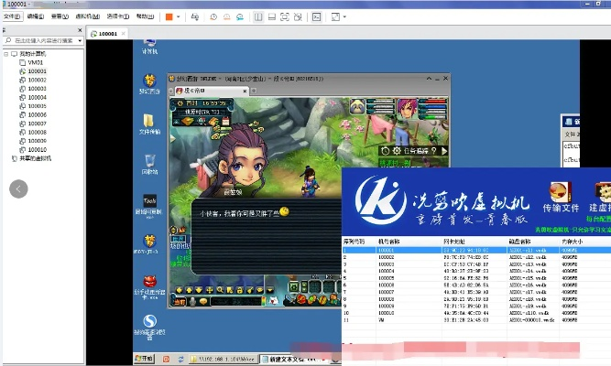Screen dimensions: 611x366
Task: Open the 计算机 desktop icon in guest
Action: 149,46
